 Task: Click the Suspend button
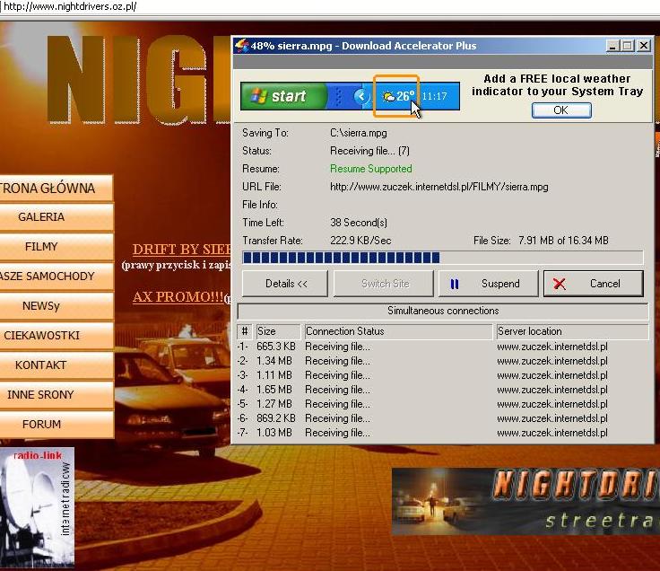point(488,284)
